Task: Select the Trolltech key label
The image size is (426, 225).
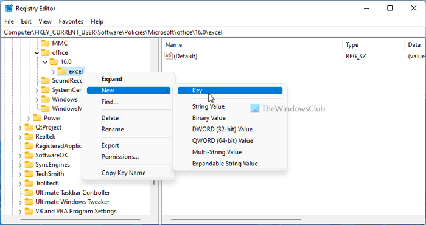Action: click(x=47, y=183)
